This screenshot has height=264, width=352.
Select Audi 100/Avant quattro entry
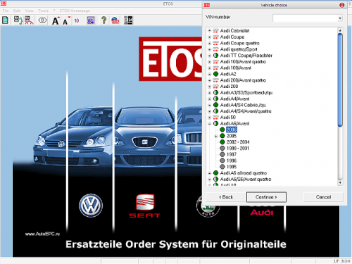tap(243, 62)
